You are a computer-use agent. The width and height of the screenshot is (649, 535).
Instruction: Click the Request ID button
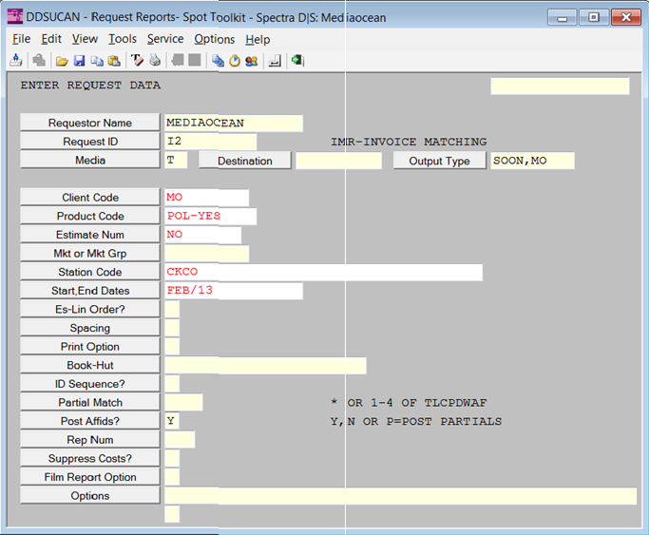coord(90,142)
